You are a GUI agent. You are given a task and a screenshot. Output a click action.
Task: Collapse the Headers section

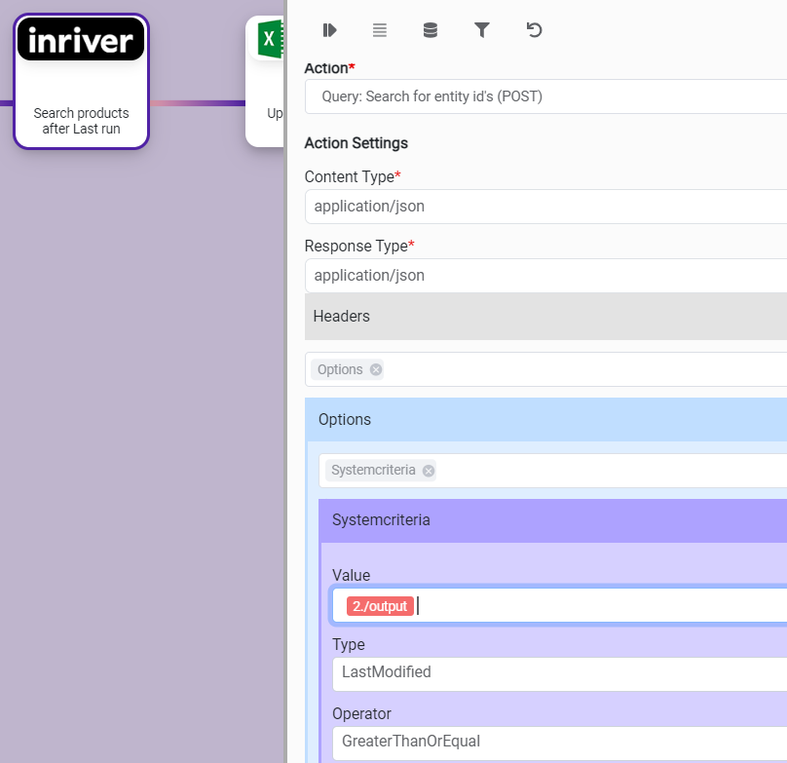point(545,317)
